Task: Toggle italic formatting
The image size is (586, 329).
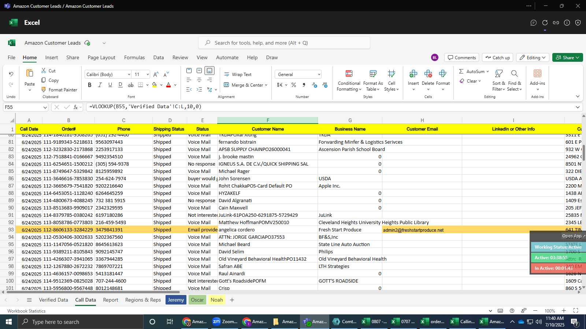Action: (x=100, y=85)
